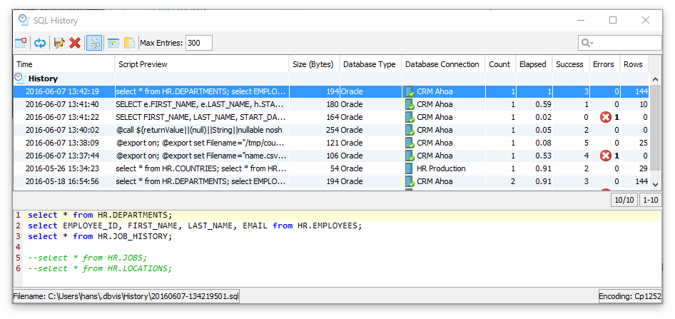
Task: Click the error icon on 13:41:22 row
Action: (x=606, y=117)
